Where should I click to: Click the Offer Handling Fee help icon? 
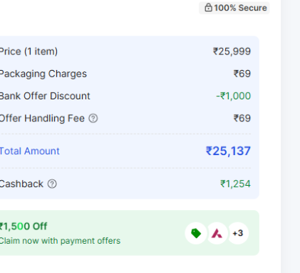[93, 119]
